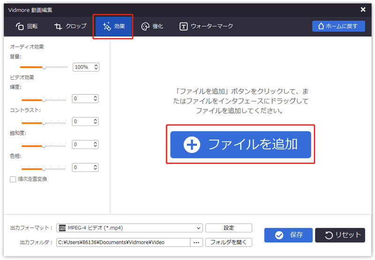The image size is (375, 260).
Task: Click the 音量 100% spinner field
Action: pyautogui.click(x=86, y=67)
